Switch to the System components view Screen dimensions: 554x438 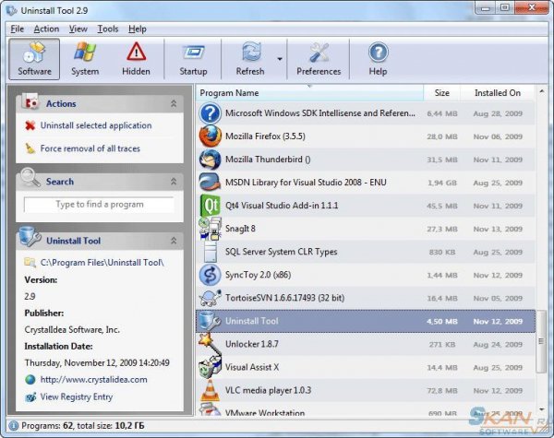[x=85, y=59]
